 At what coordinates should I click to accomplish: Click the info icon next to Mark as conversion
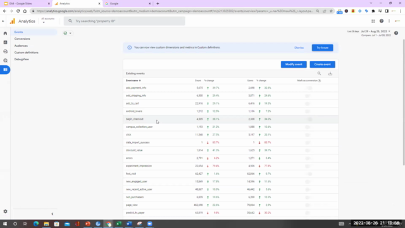[320, 80]
